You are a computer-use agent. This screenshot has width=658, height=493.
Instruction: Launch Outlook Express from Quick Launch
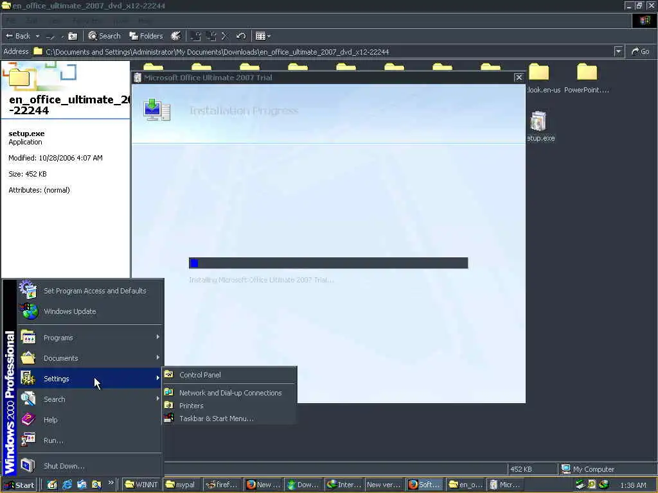tap(82, 485)
